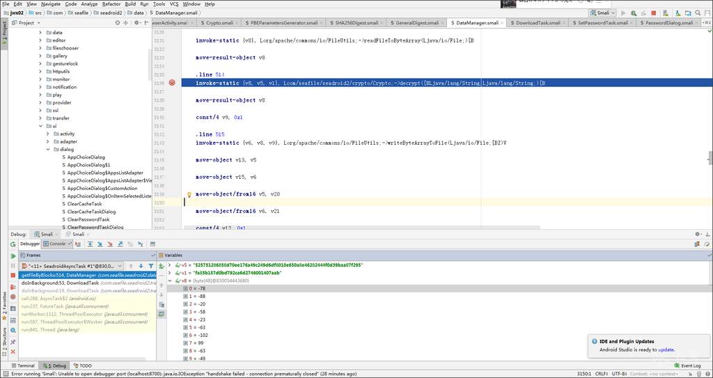Collapse the v8 byte array node

pos(170,281)
